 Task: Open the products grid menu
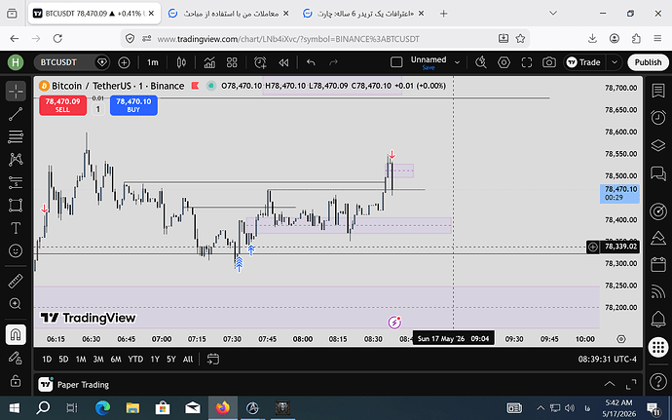pos(657,347)
